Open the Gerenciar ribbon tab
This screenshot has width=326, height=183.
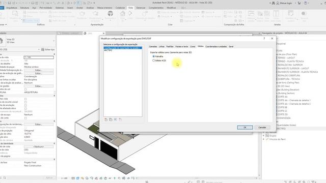pos(141,8)
